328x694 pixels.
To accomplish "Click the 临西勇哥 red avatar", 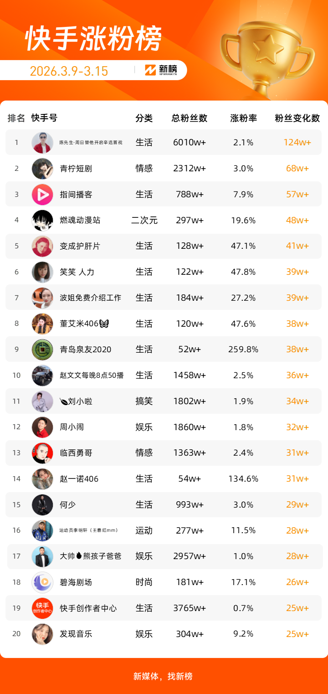I will coord(42,453).
